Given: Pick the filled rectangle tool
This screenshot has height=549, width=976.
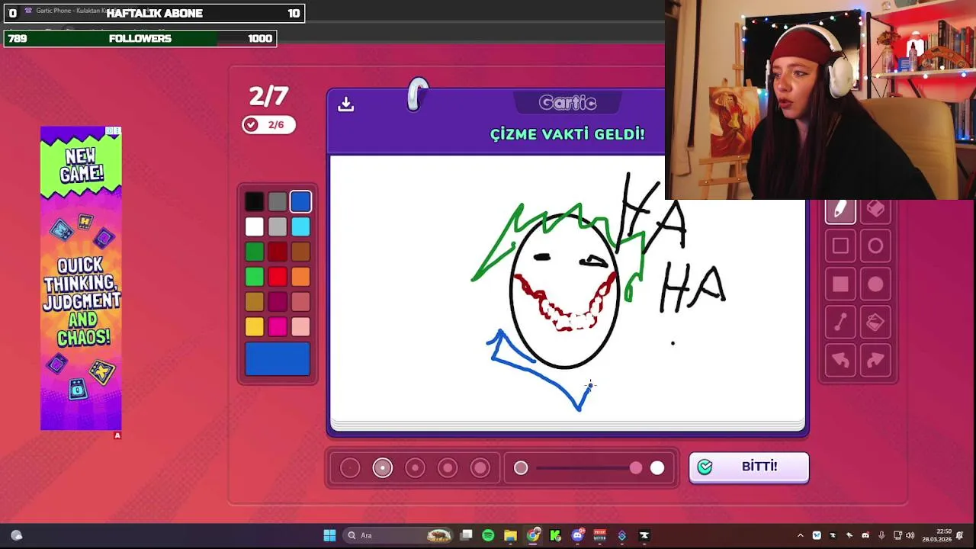Looking at the screenshot, I should [840, 284].
